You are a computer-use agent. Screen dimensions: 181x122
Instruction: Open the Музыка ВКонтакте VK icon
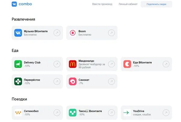coord(18,33)
